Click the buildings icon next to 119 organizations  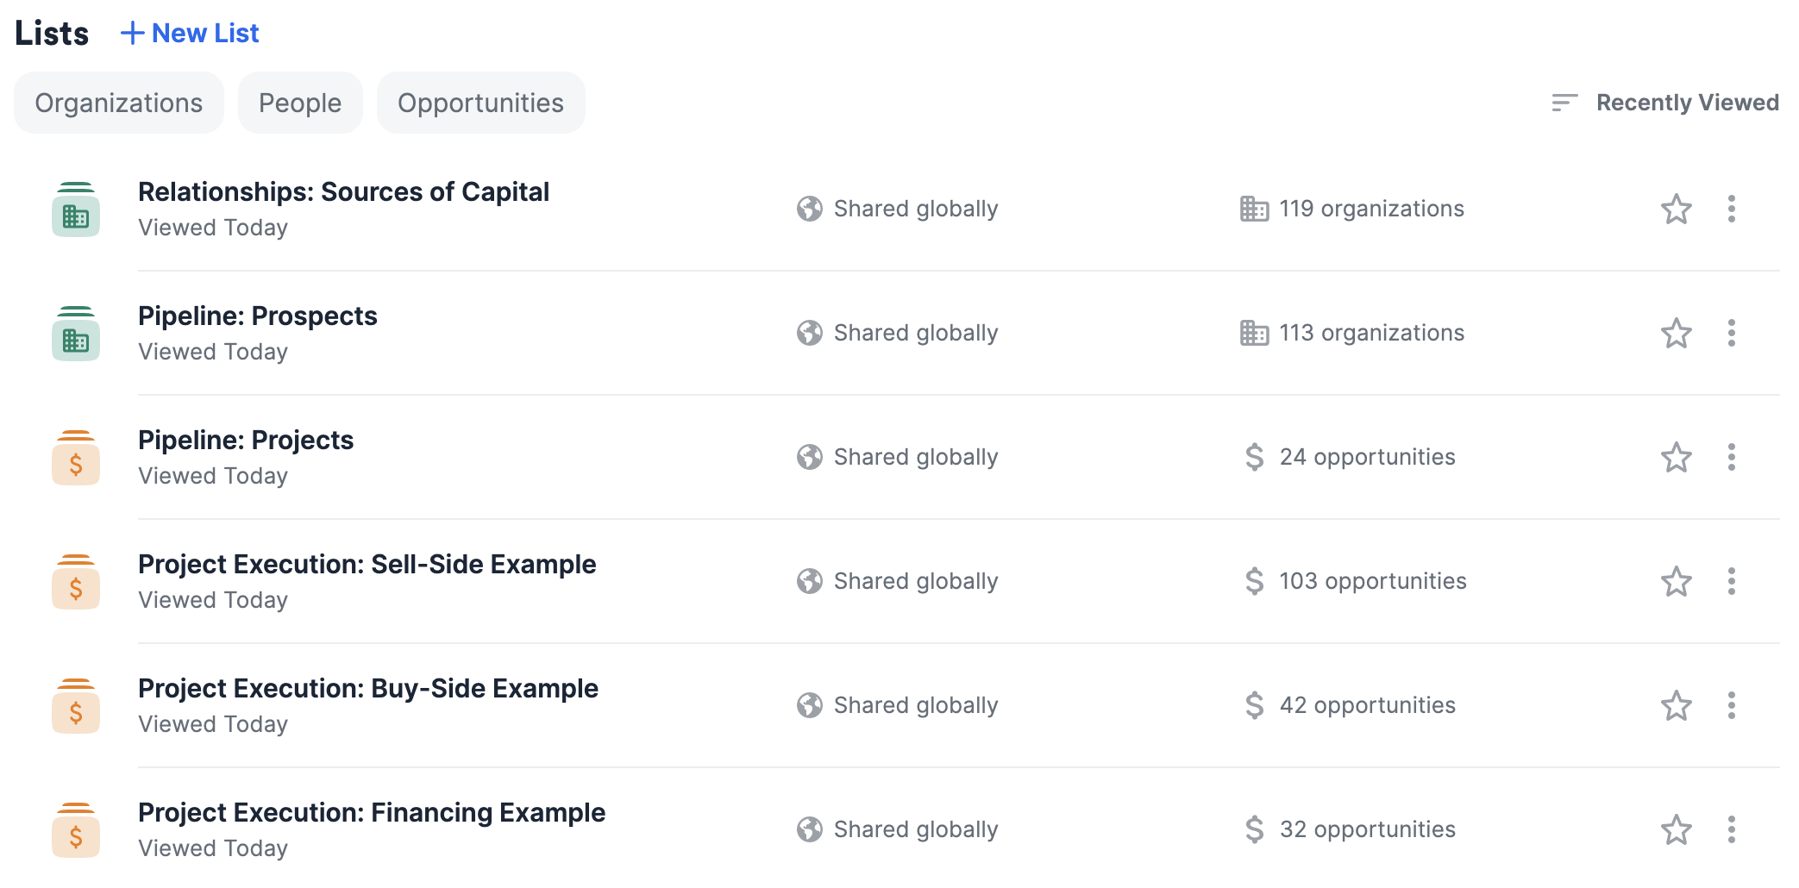1253,209
